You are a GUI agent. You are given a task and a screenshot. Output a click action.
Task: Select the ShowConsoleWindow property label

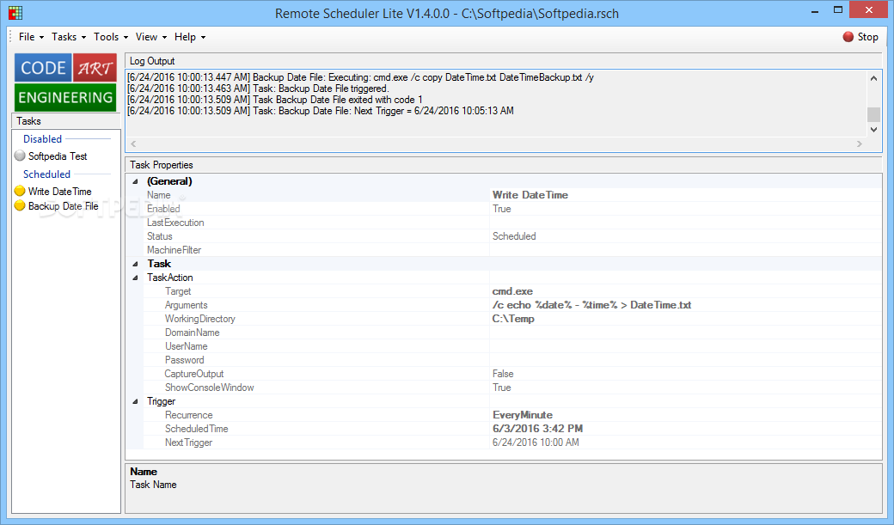[x=209, y=387]
